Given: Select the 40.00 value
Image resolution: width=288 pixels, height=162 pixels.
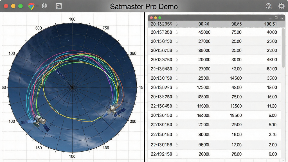Looking at the screenshot, I should point(272,32).
